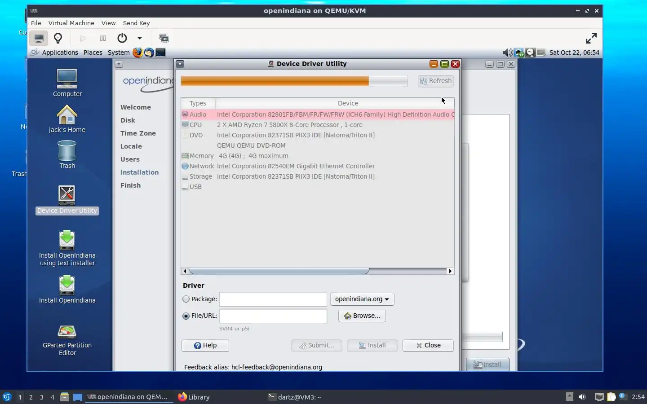This screenshot has height=404, width=647.
Task: Click the orange scan progress bar
Action: pos(294,81)
